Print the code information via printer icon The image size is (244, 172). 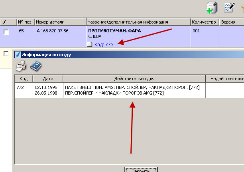point(21,66)
